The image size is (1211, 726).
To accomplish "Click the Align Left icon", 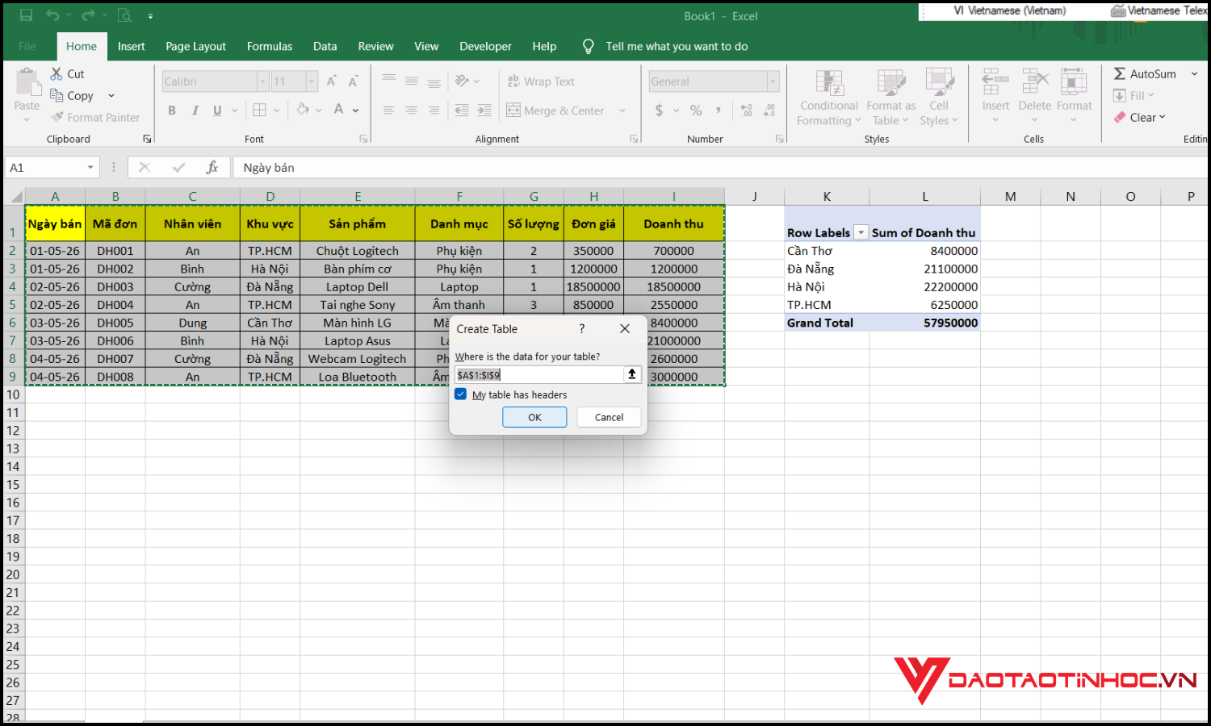I will (388, 111).
